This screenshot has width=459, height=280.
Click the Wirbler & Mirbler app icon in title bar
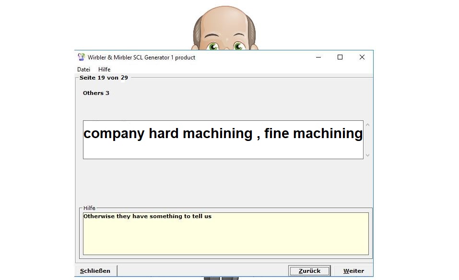[x=82, y=57]
